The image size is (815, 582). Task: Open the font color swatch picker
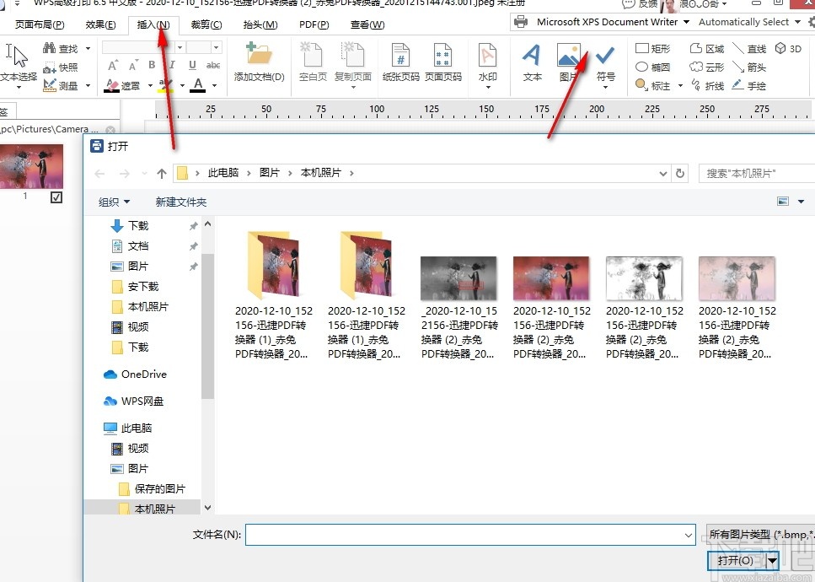point(213,84)
